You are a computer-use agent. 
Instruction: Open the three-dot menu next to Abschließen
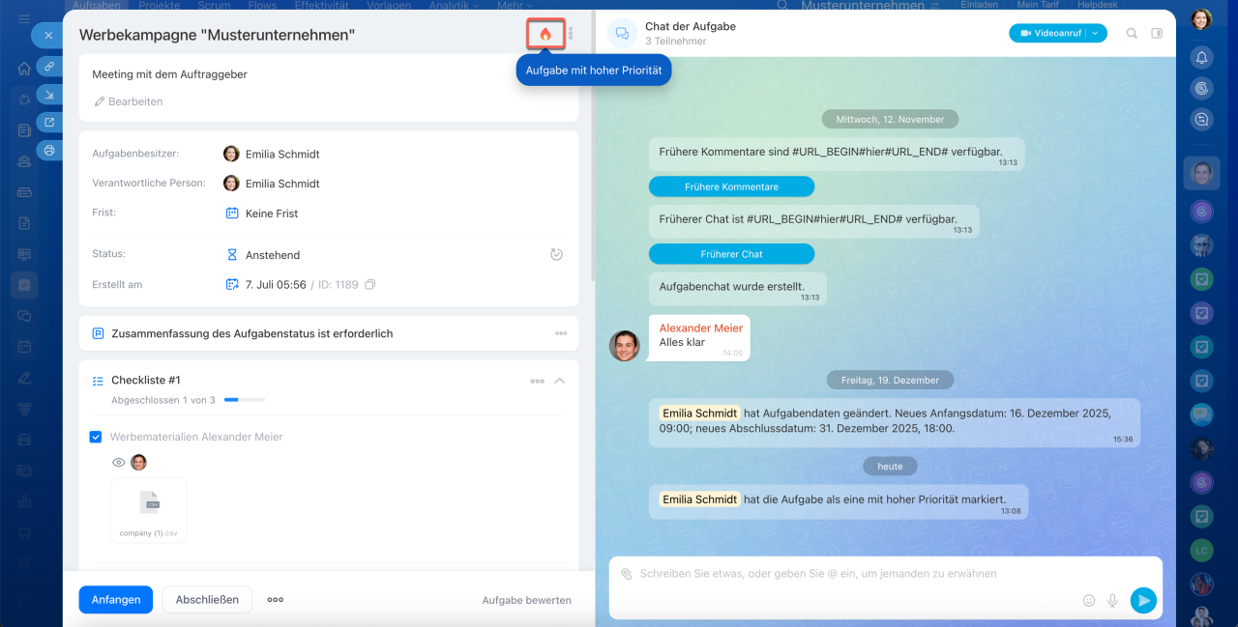tap(276, 600)
